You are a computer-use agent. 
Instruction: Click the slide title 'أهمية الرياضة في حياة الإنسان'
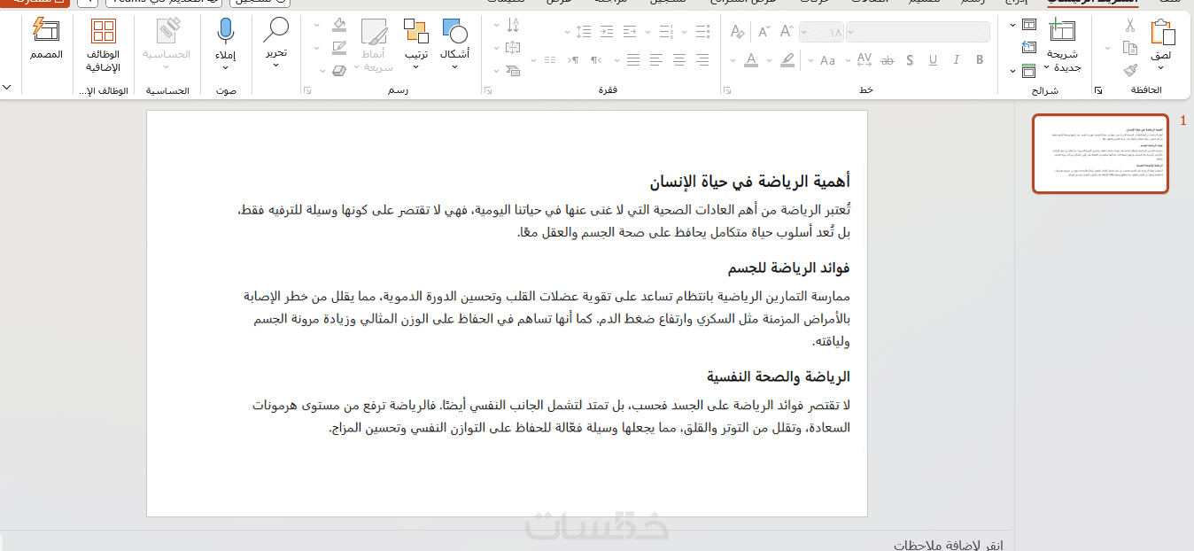point(749,182)
